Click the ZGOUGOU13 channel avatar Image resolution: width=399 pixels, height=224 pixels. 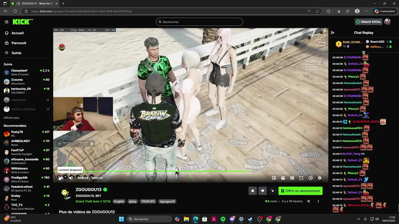[x=65, y=194]
